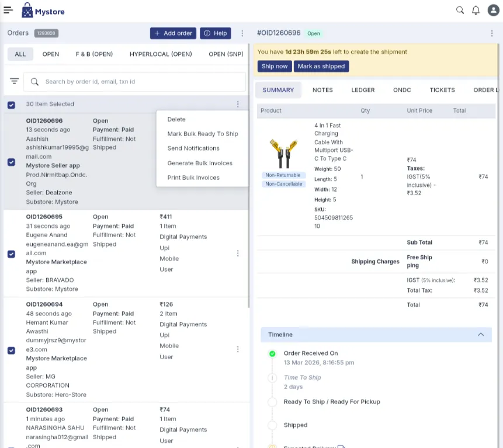
Task: Switch to the LEDGER tab
Action: (x=363, y=90)
